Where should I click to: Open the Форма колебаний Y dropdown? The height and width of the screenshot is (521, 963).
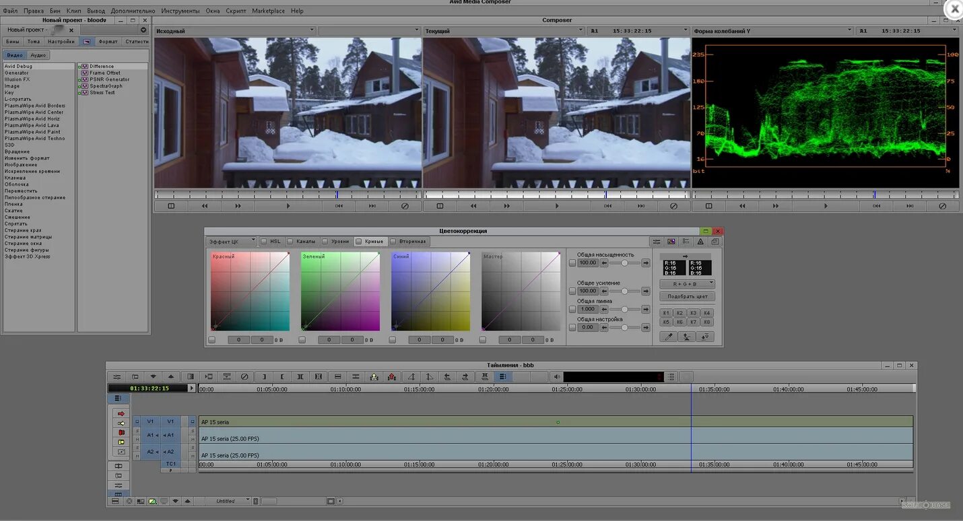772,31
